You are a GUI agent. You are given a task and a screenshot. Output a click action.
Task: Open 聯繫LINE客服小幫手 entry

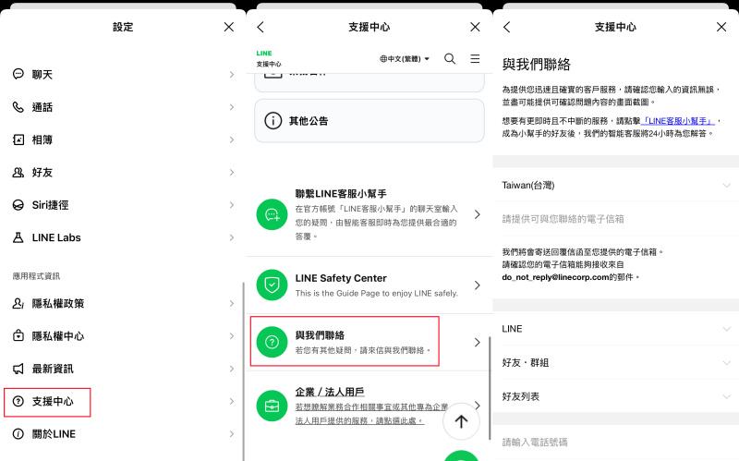[369, 215]
